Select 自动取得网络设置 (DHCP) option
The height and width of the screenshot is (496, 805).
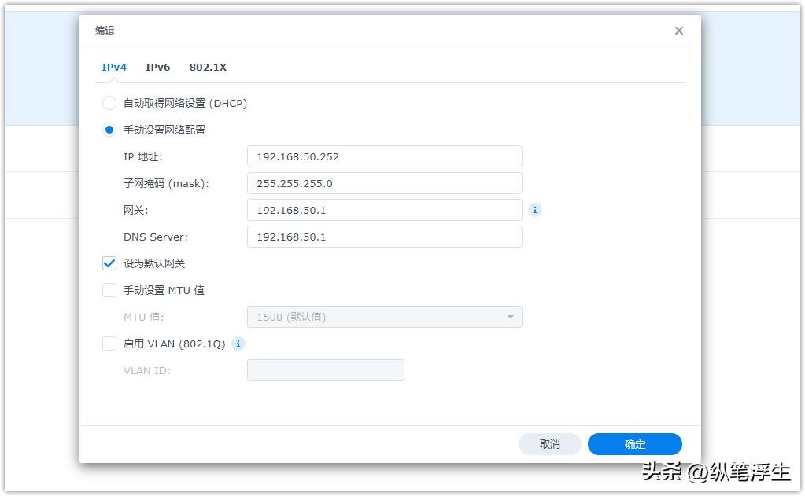[109, 103]
